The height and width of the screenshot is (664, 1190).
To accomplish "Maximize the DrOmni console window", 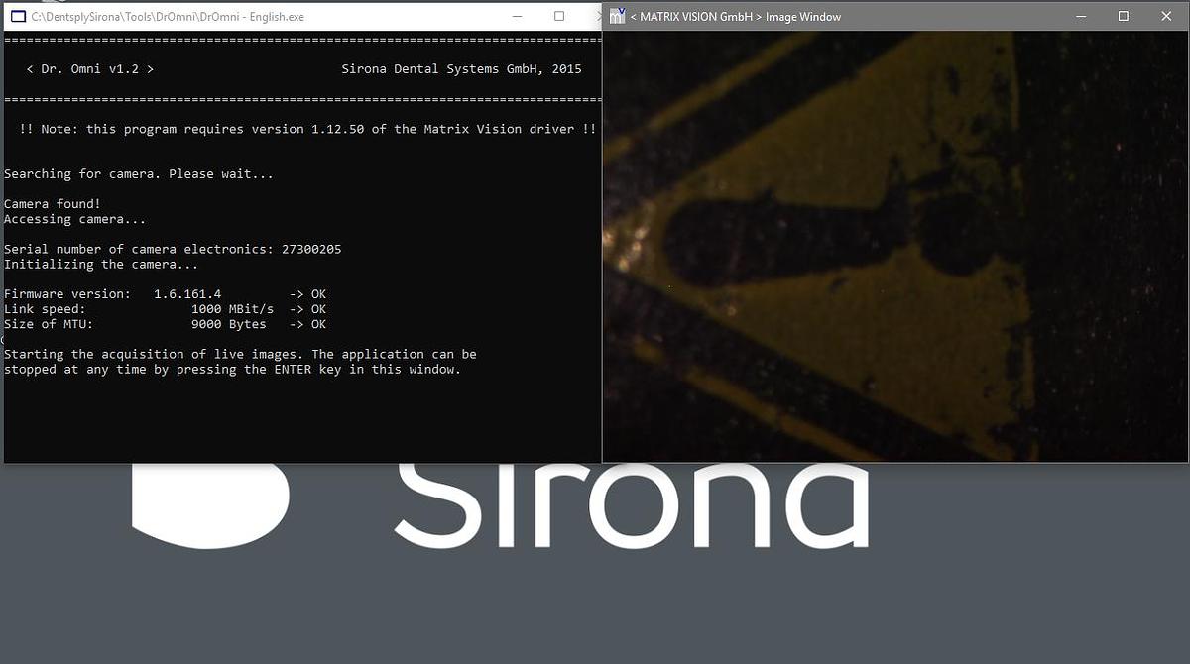I will point(559,17).
